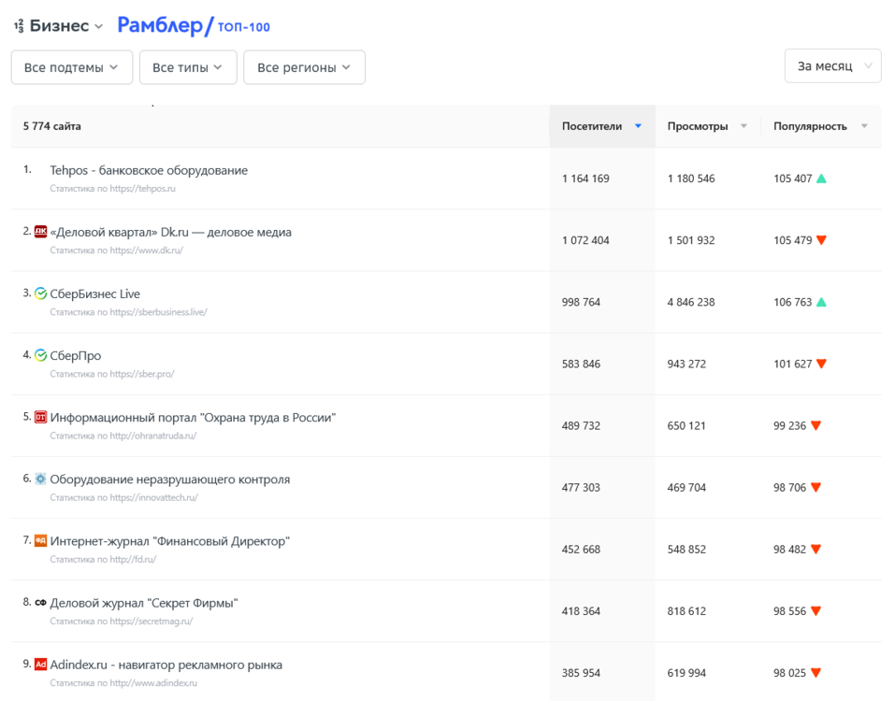Open statistics link for secretmag.ru
This screenshot has width=895, height=701.
coord(121,622)
